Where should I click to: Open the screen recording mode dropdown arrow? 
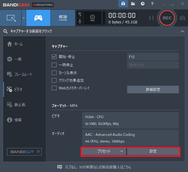click(24, 18)
